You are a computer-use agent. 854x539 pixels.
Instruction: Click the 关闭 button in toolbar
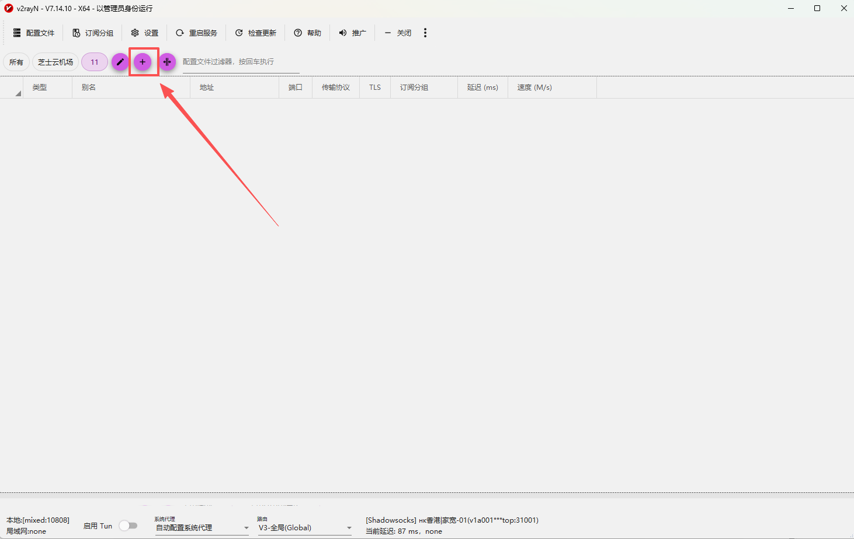pos(398,33)
